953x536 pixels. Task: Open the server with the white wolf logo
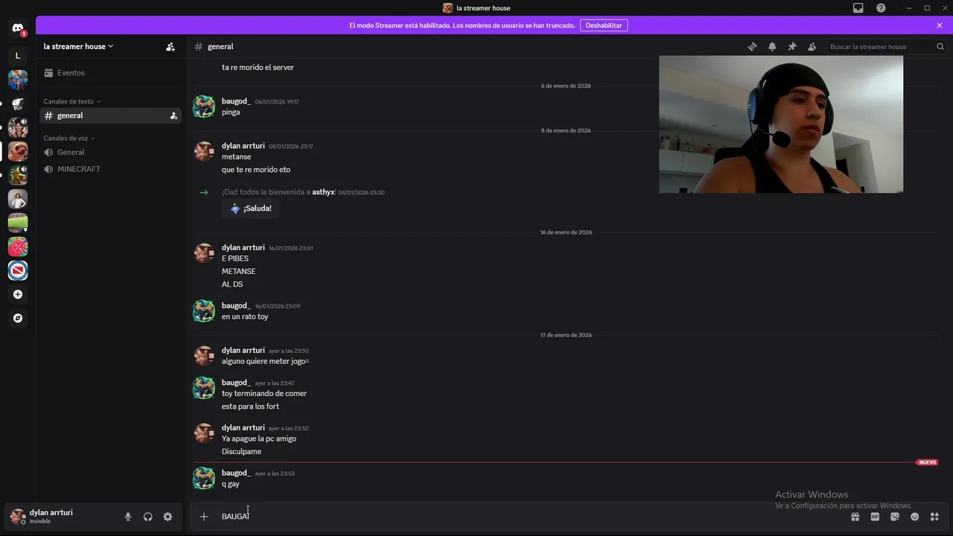(x=18, y=103)
